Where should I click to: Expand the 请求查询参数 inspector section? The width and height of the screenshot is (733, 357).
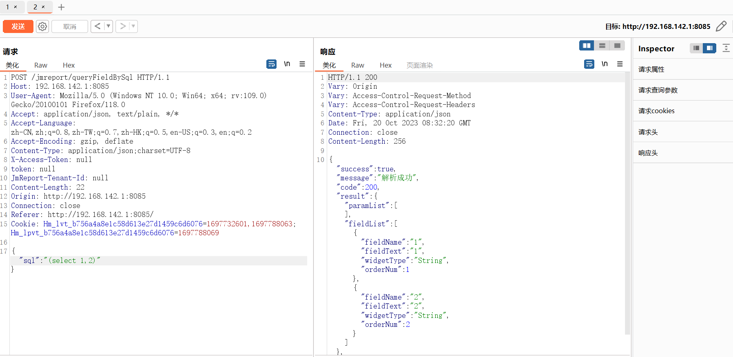(x=683, y=90)
